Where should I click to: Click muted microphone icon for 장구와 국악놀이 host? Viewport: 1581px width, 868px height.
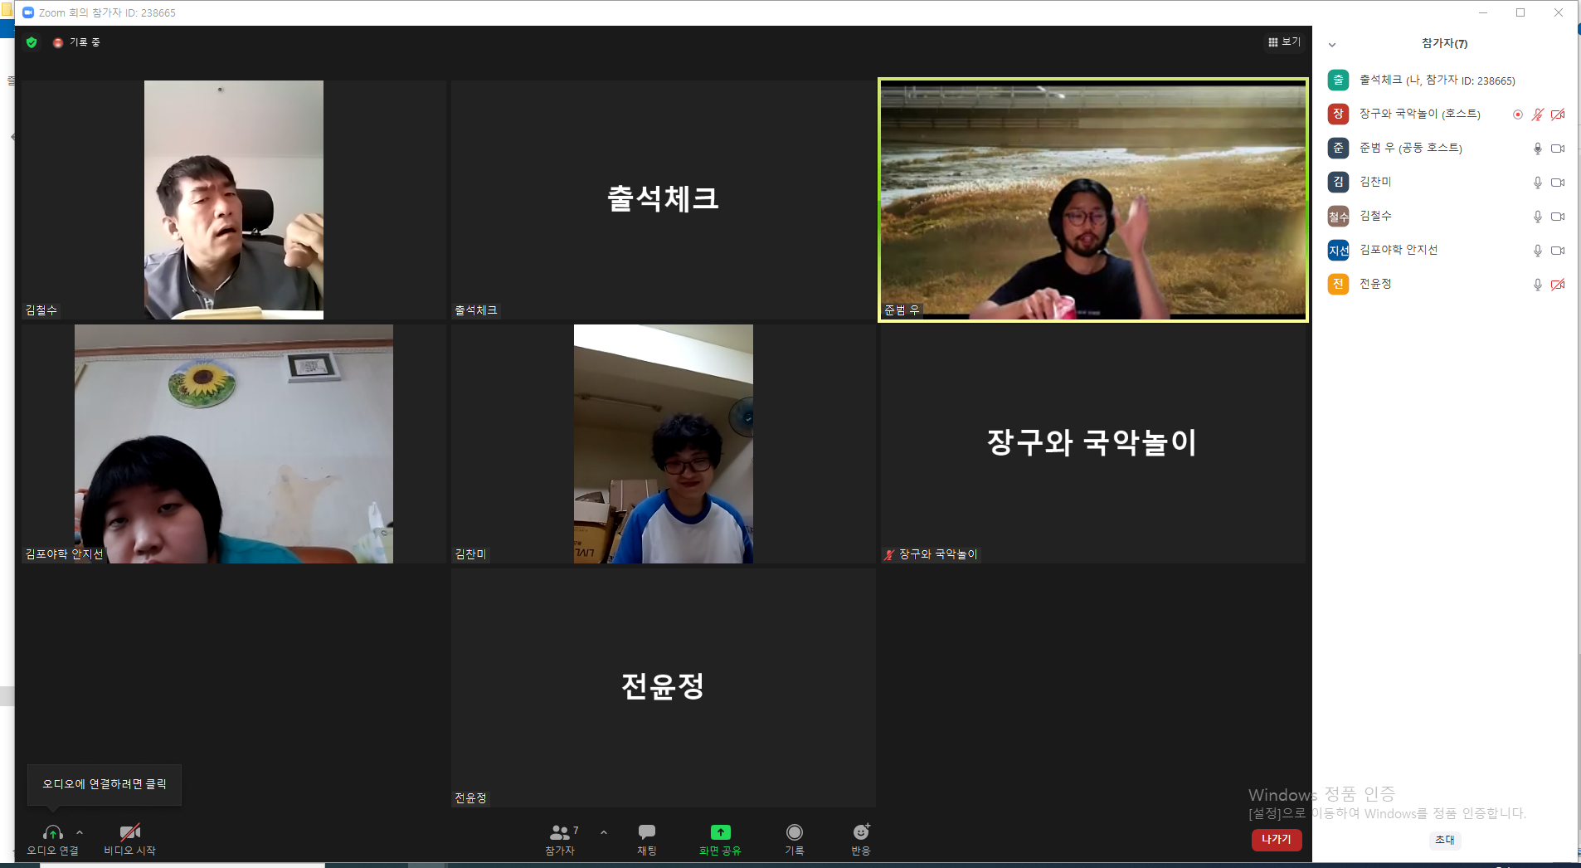[1537, 115]
